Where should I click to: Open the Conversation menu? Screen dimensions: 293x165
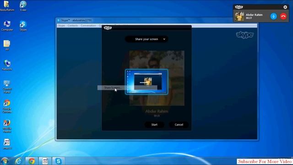88,26
